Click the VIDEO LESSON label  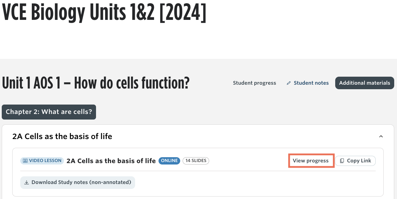42,161
